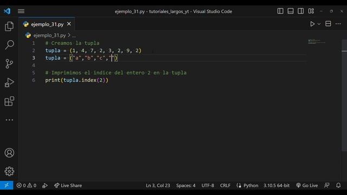
Task: Expand the breadcrumb ellipsis segment
Action: point(74,35)
